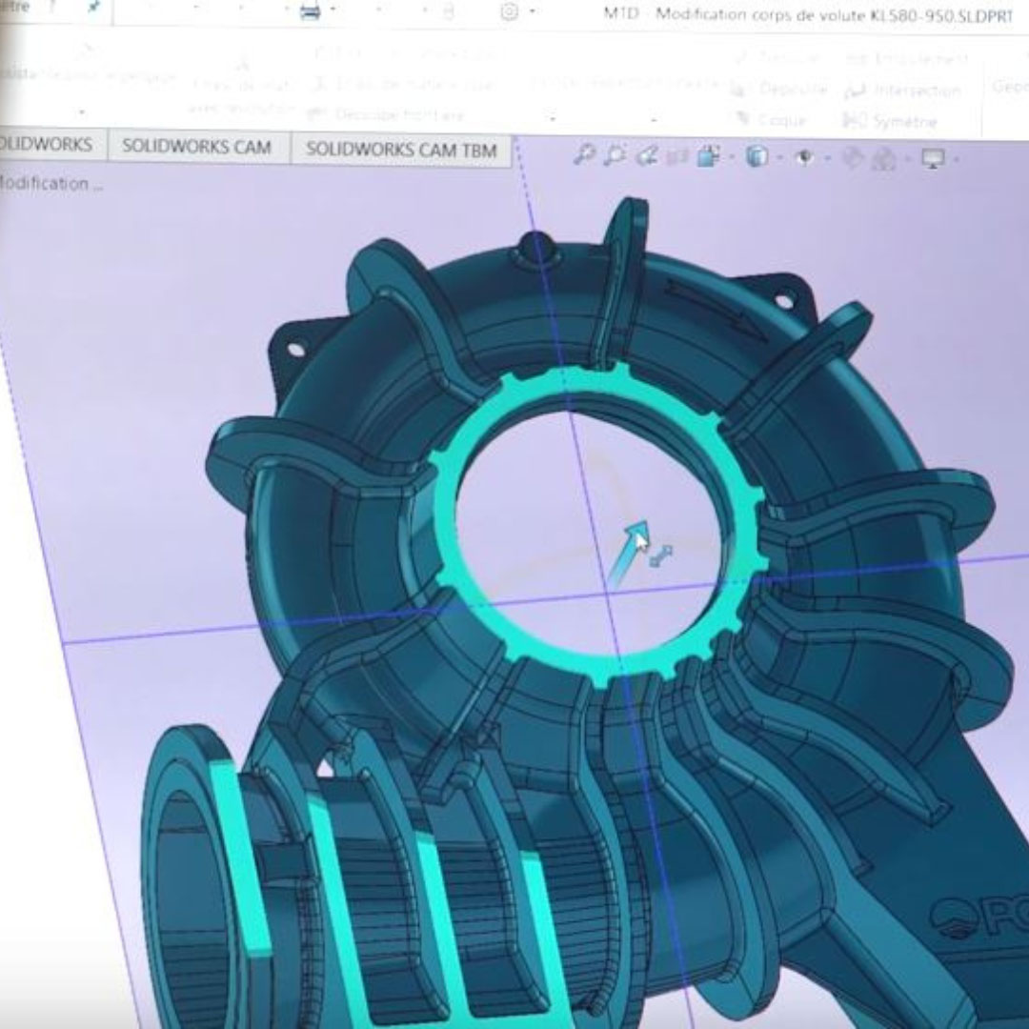
Task: Go back with the Previous View icon
Action: coord(648,155)
